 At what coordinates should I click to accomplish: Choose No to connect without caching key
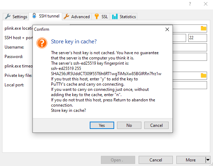click(x=129, y=125)
